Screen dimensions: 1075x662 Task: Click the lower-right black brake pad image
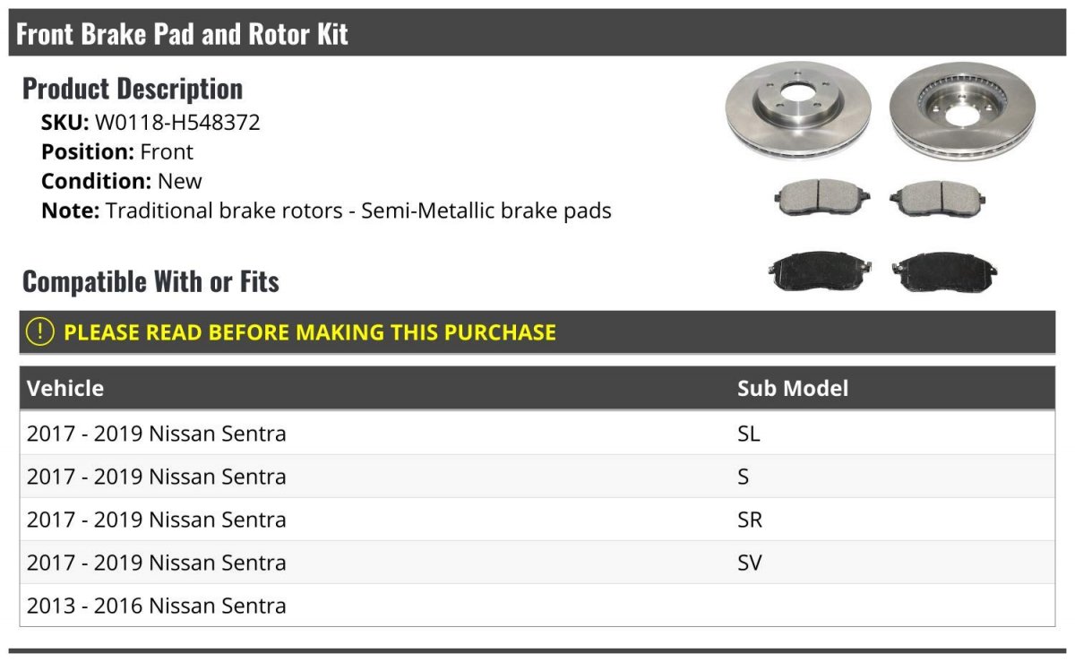click(945, 270)
